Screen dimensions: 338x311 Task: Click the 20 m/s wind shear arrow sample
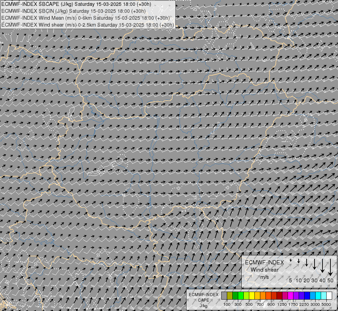(307, 262)
